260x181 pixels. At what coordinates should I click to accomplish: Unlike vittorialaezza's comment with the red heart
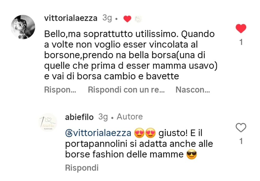coord(241,29)
